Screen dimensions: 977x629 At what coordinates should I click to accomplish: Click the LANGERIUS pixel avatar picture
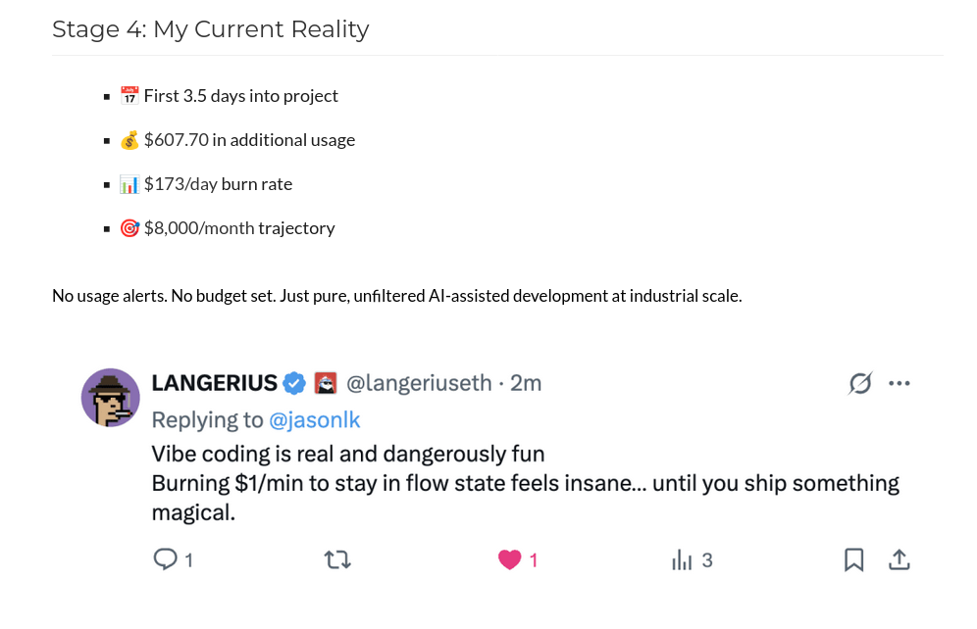pyautogui.click(x=110, y=398)
